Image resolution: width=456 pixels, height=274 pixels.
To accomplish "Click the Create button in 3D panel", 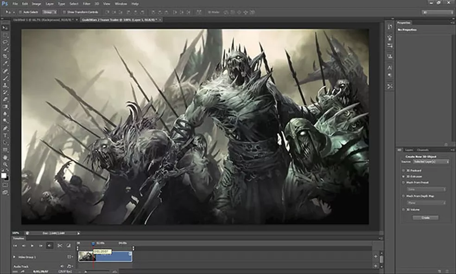I will (x=425, y=218).
